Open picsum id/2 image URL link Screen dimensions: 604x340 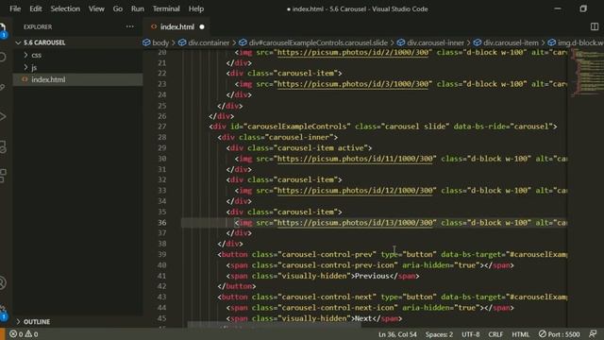352,52
